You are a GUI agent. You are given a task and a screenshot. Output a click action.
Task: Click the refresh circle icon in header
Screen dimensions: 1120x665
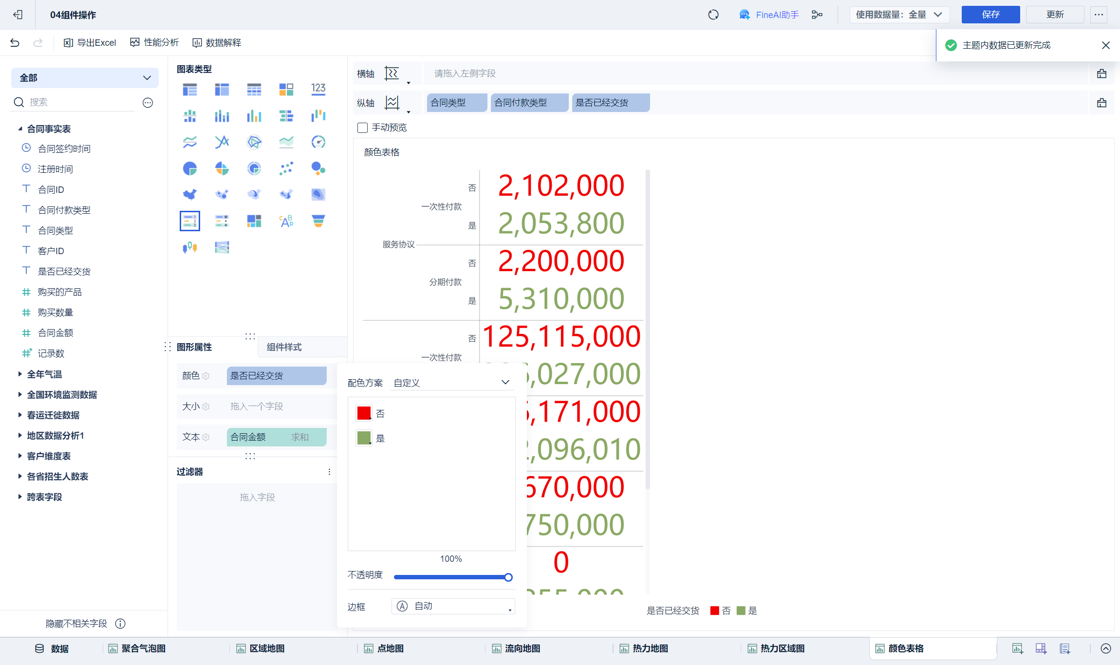tap(713, 15)
